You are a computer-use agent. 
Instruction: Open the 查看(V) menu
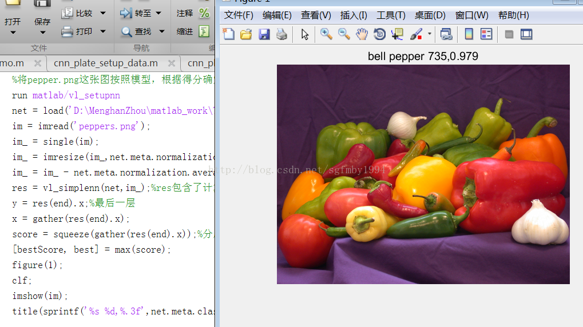[316, 15]
